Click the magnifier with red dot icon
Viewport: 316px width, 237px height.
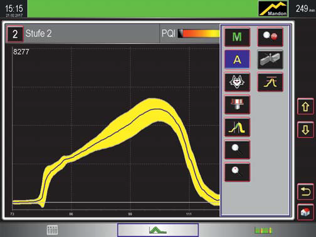click(x=237, y=172)
